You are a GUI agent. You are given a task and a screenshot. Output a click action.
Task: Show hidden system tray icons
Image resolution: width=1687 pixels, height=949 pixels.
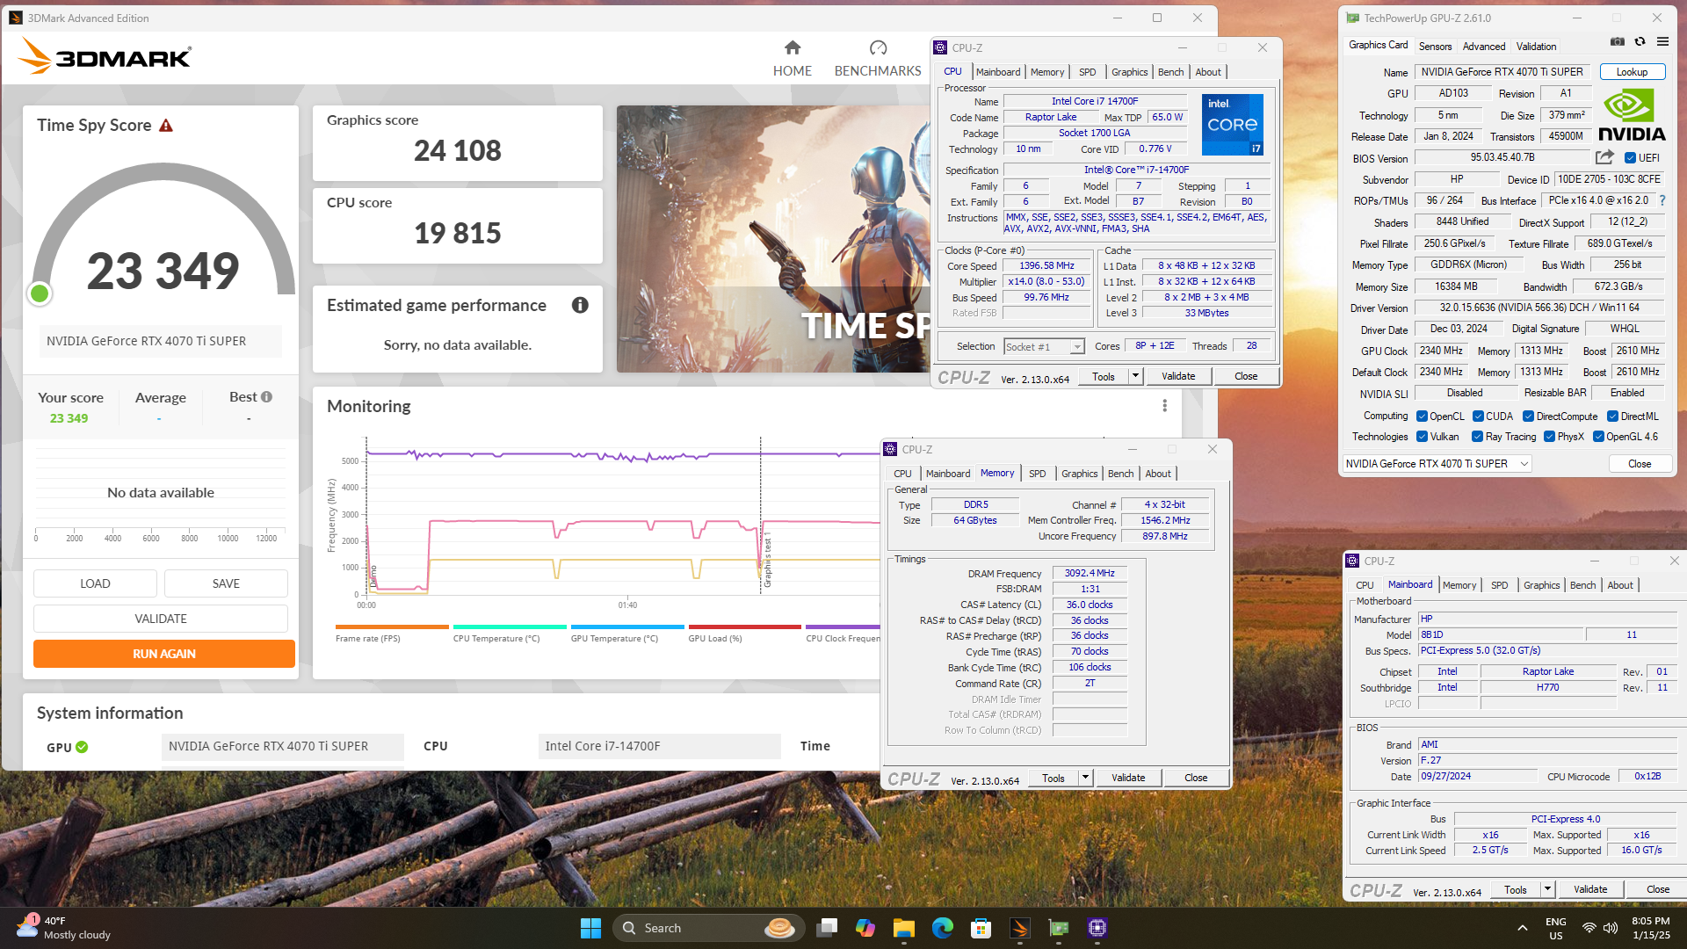(1523, 928)
